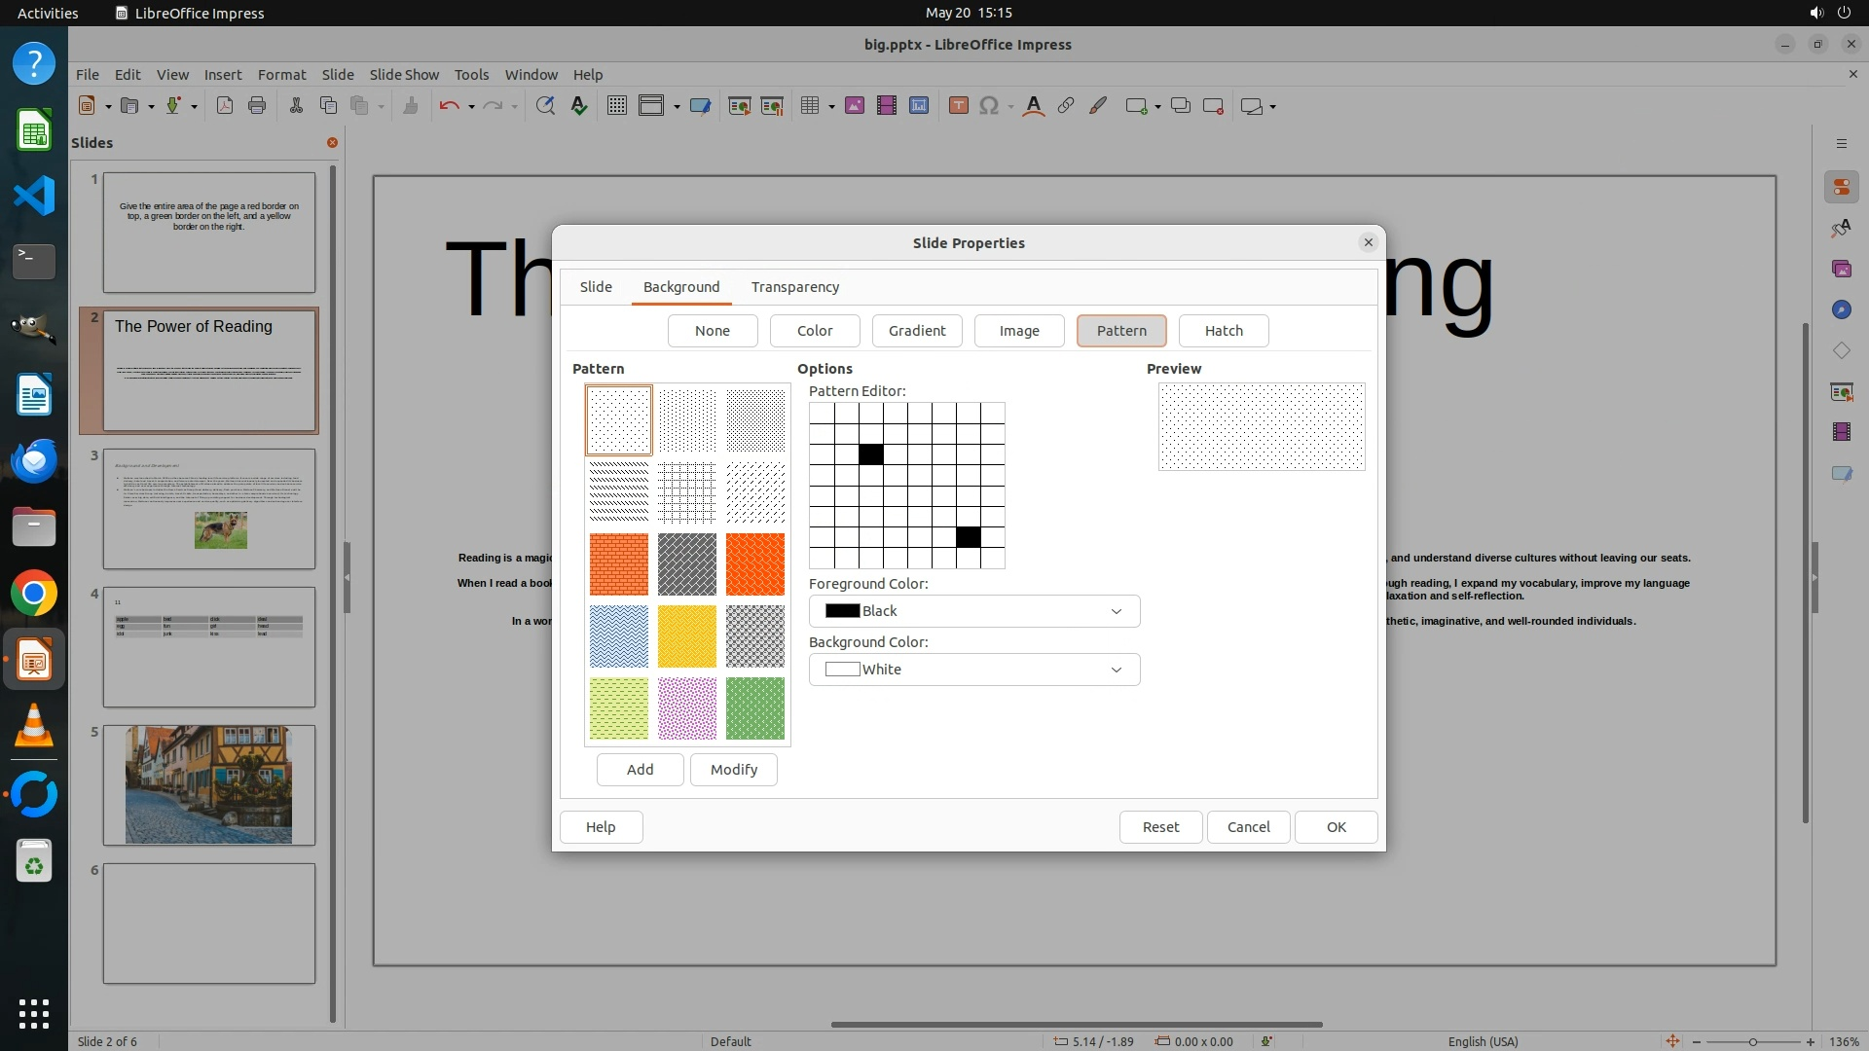Open the Slide Show menu
Screen dimensions: 1869x1051
(404, 75)
